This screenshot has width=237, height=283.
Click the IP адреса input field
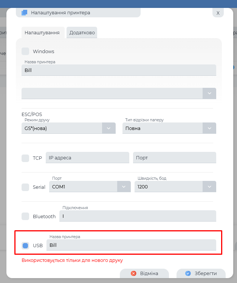(87, 158)
